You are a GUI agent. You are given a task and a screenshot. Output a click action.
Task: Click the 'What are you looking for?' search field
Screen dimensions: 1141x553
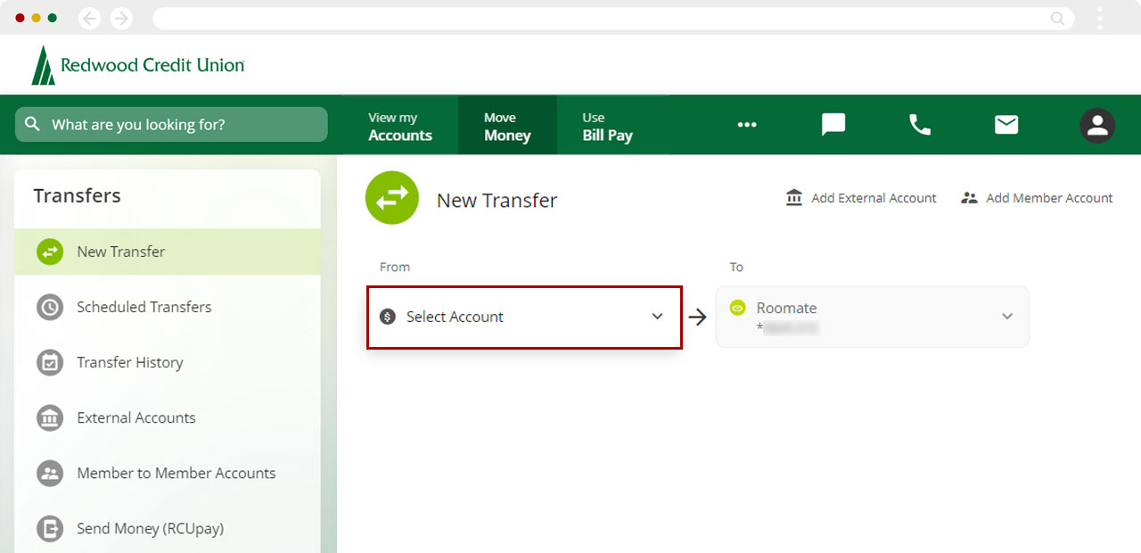[x=171, y=124]
